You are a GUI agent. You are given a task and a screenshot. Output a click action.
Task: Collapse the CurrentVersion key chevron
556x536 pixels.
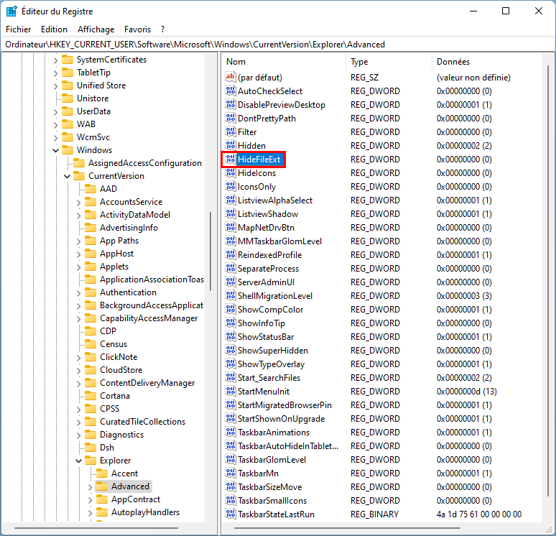click(67, 176)
